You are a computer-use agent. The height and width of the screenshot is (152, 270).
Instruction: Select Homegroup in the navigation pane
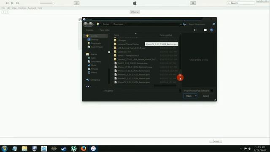[x=94, y=80]
